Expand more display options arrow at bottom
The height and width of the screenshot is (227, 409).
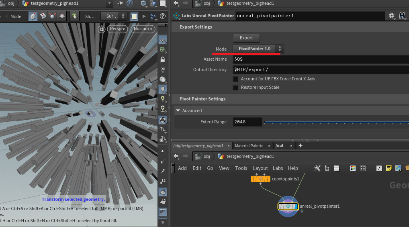coord(163,223)
